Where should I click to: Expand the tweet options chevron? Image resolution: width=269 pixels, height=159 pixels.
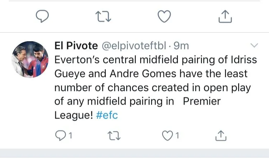[254, 45]
